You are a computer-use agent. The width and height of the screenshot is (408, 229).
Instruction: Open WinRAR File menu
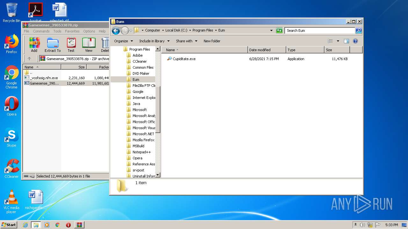26,31
